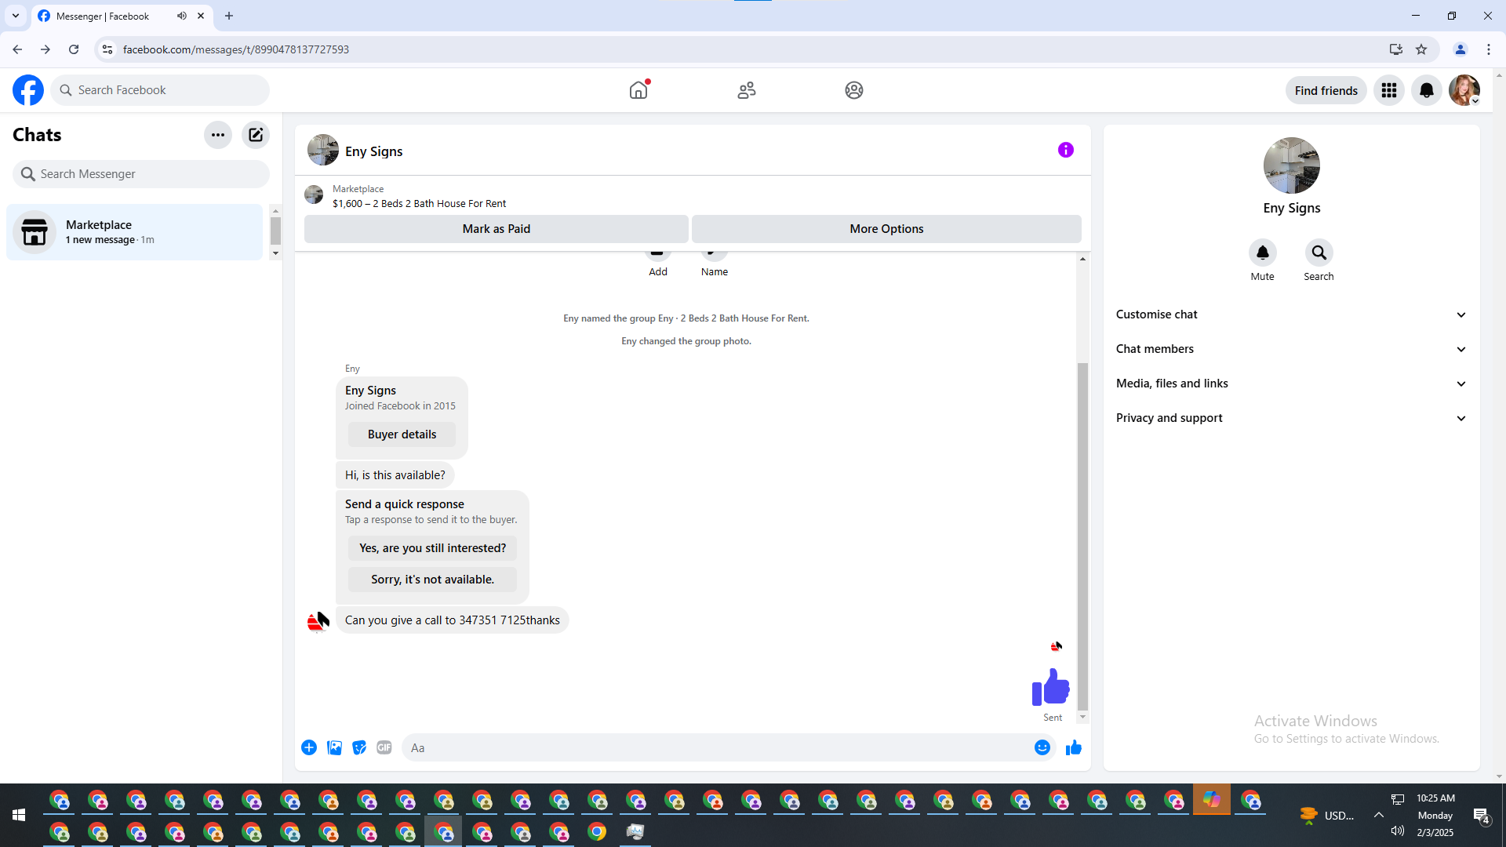
Task: Start a new message with compose icon
Action: pyautogui.click(x=256, y=135)
